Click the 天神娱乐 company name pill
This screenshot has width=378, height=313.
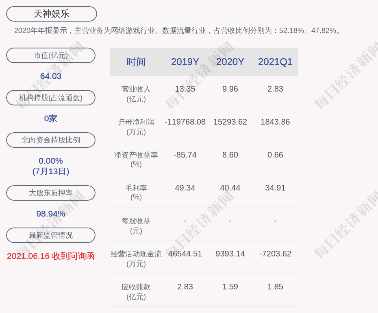(52, 14)
